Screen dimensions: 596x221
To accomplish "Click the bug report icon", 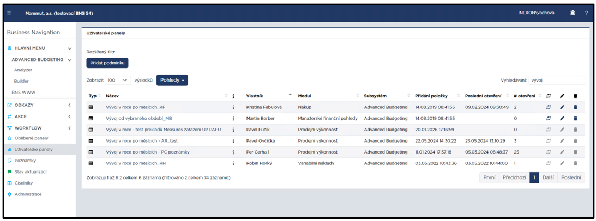I will pyautogui.click(x=573, y=13).
